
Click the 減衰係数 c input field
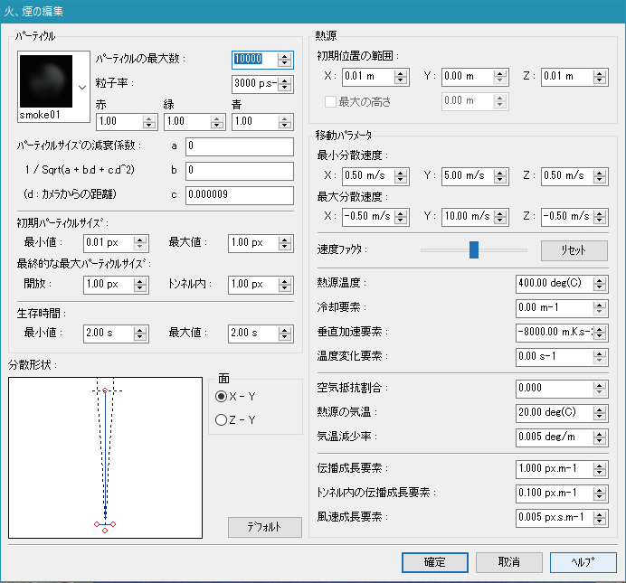239,195
